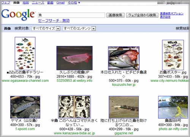The image size is (190, 137).
Task: Click 2816×1880 - 402k - jpg text
Action: click(x=74, y=77)
